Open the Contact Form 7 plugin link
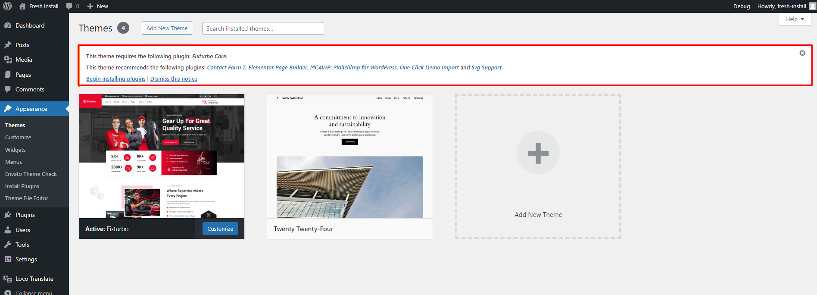The width and height of the screenshot is (817, 295). pyautogui.click(x=226, y=67)
